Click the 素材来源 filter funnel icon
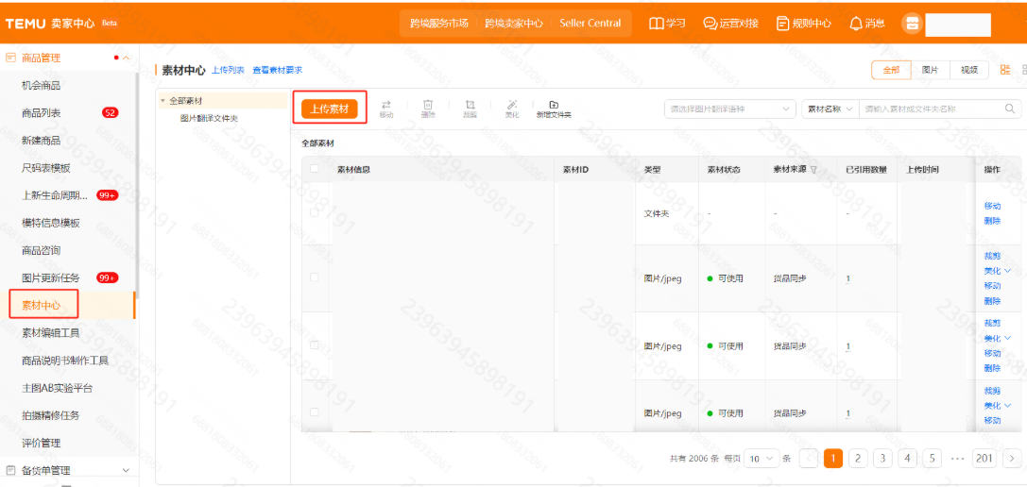The width and height of the screenshot is (1027, 487). click(813, 170)
